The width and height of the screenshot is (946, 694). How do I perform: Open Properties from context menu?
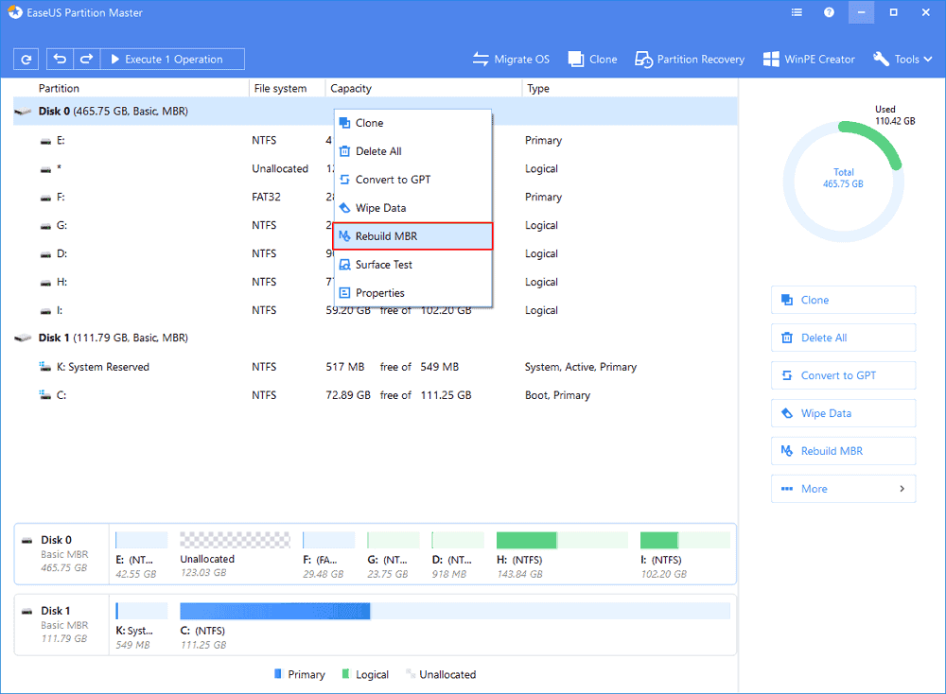click(x=412, y=293)
